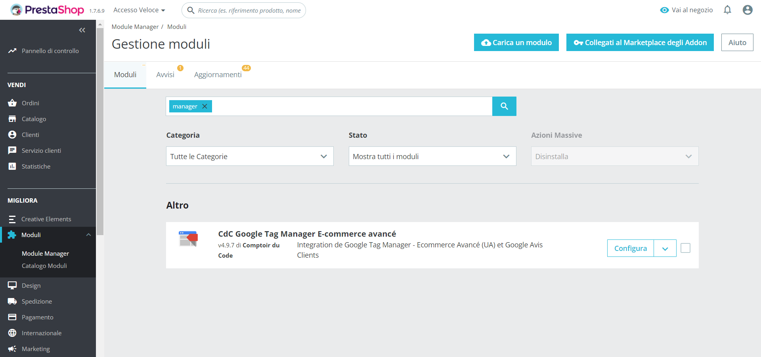Click the Aiuto button
761x357 pixels.
point(737,42)
